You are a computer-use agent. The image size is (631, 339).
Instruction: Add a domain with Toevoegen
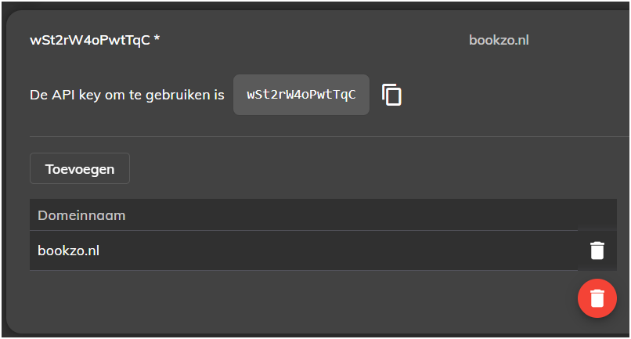(x=80, y=168)
